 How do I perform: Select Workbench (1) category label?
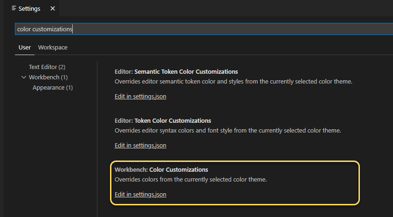tap(48, 77)
